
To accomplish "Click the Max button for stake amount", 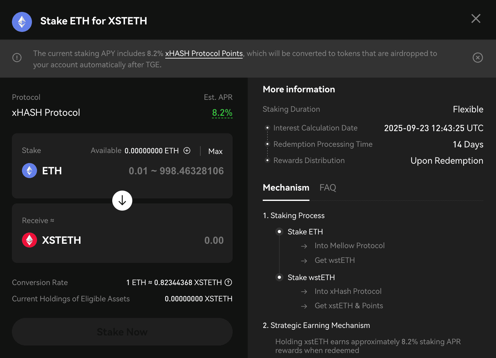I will coord(215,151).
